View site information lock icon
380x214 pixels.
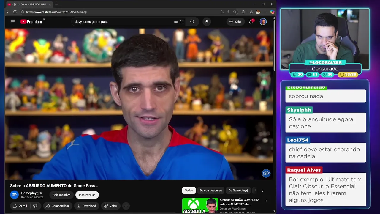tap(23, 12)
